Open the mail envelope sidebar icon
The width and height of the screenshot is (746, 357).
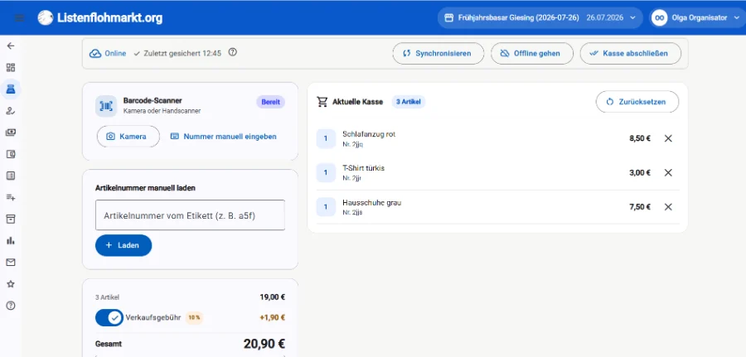pyautogui.click(x=11, y=262)
